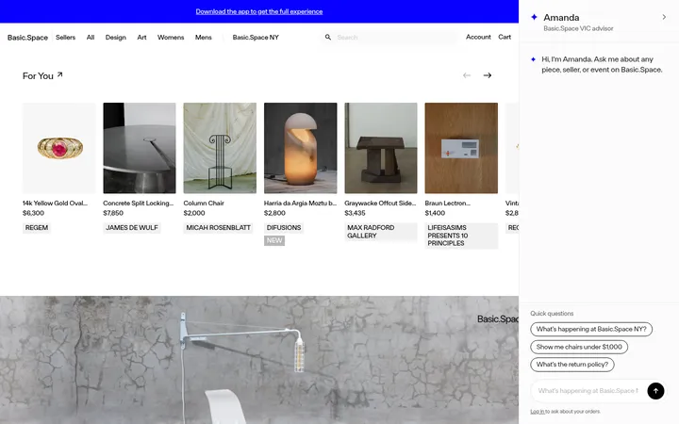Click the $3,435 price
The height and width of the screenshot is (424, 679).
[x=355, y=213]
